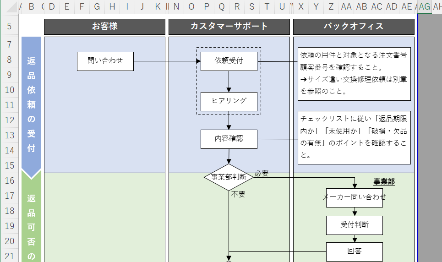Viewport: 442px width, 262px height.
Task: Click the 問い合わせ process box
Action: point(105,61)
